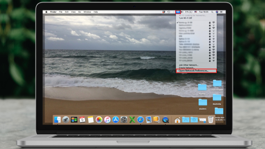Click Open Network Preferences…

[x=193, y=71]
